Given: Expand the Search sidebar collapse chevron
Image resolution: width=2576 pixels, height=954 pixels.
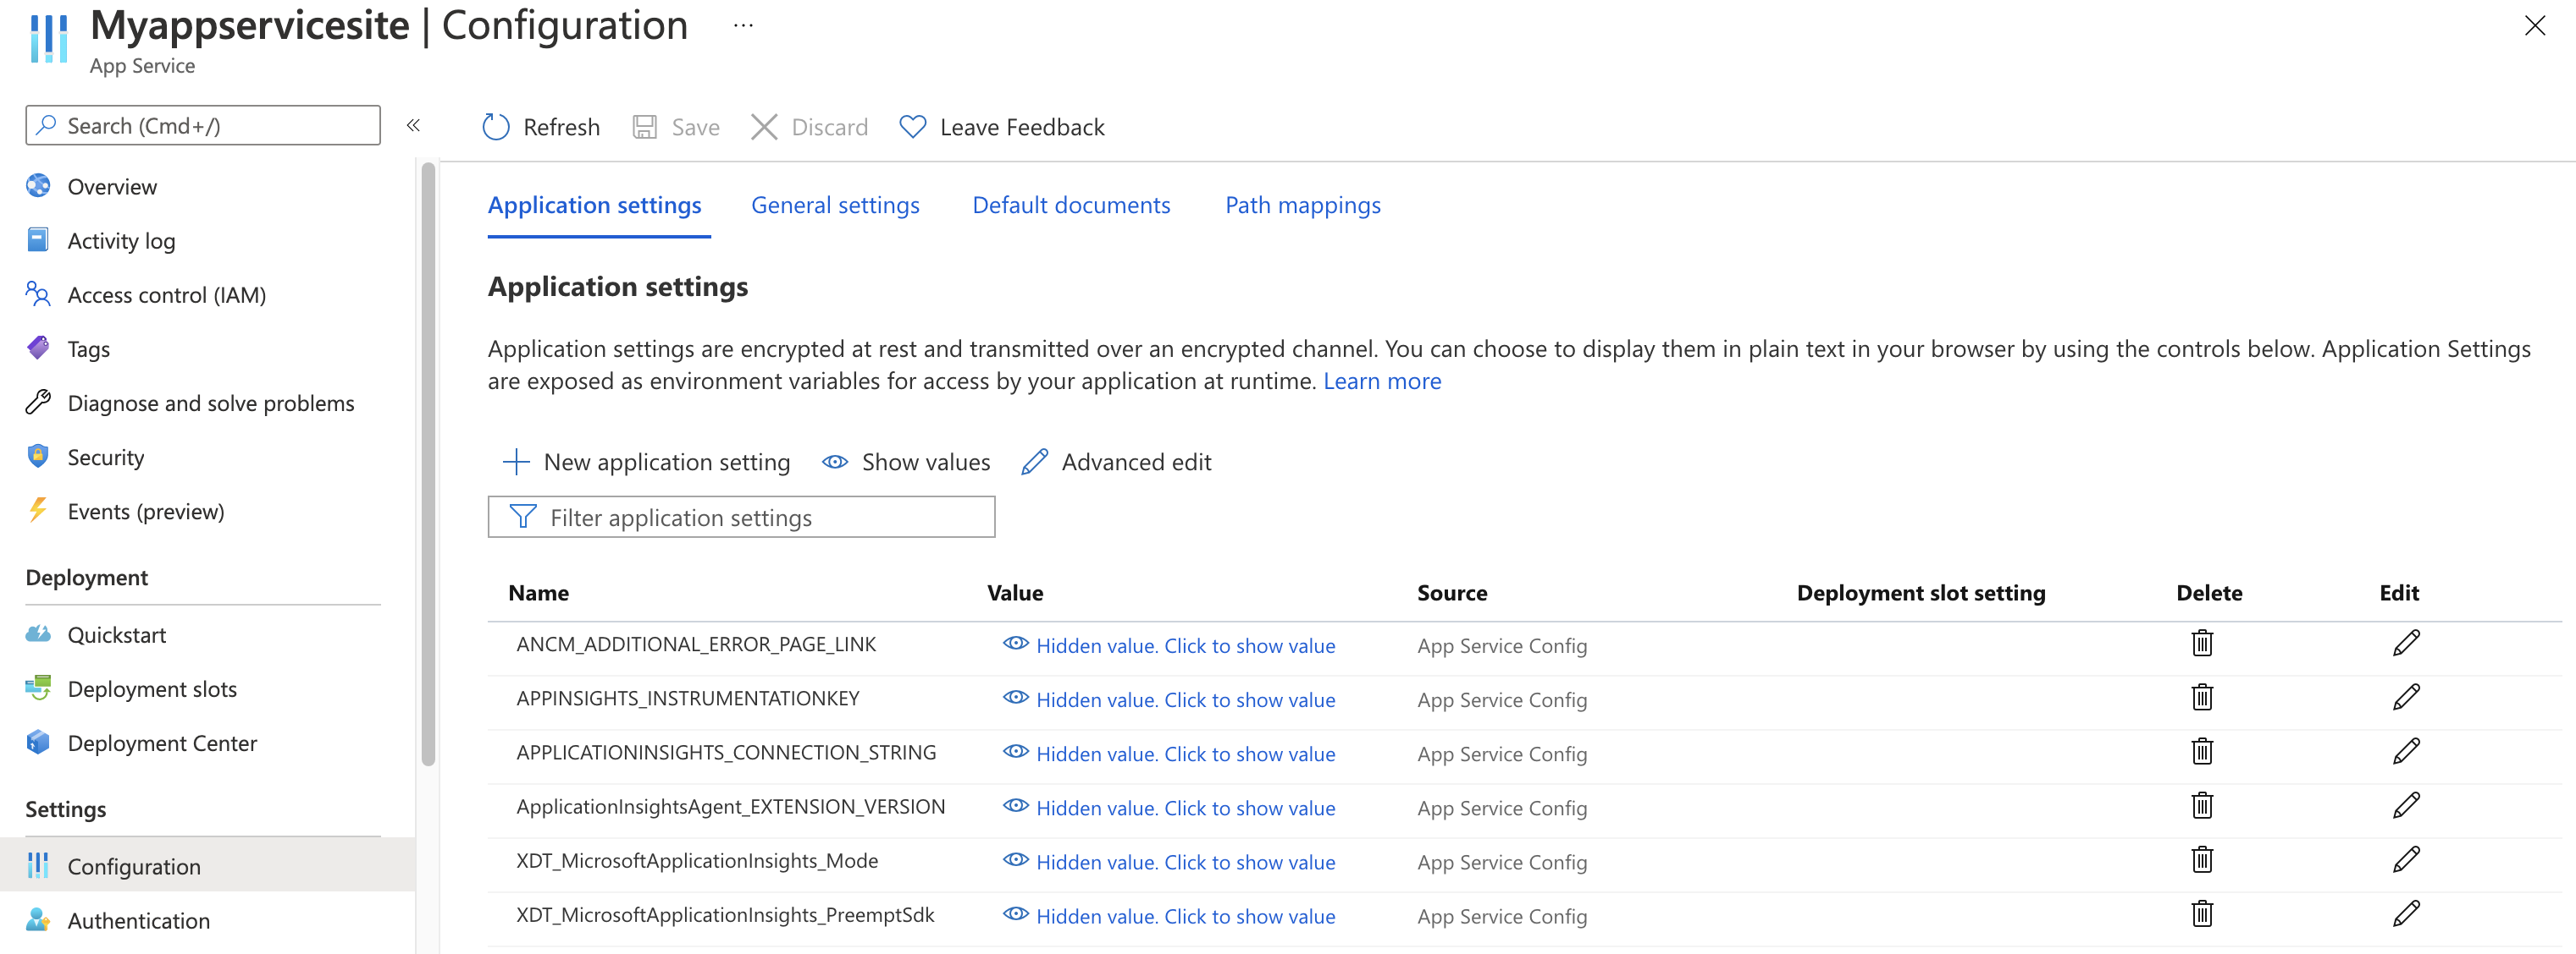Looking at the screenshot, I should [414, 125].
